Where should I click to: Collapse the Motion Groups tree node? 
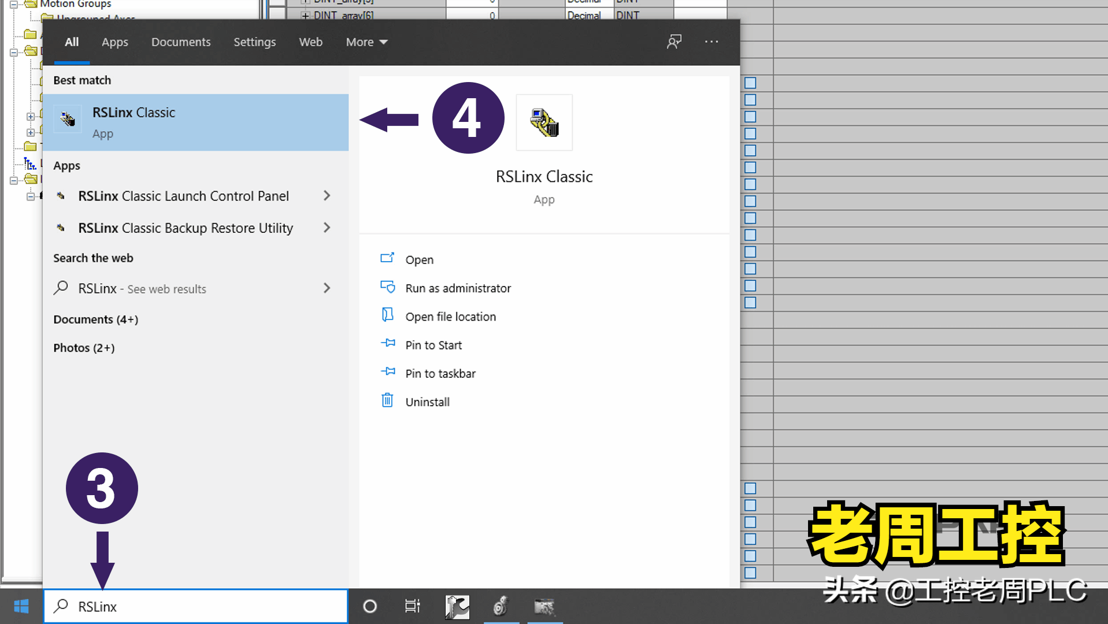click(13, 4)
